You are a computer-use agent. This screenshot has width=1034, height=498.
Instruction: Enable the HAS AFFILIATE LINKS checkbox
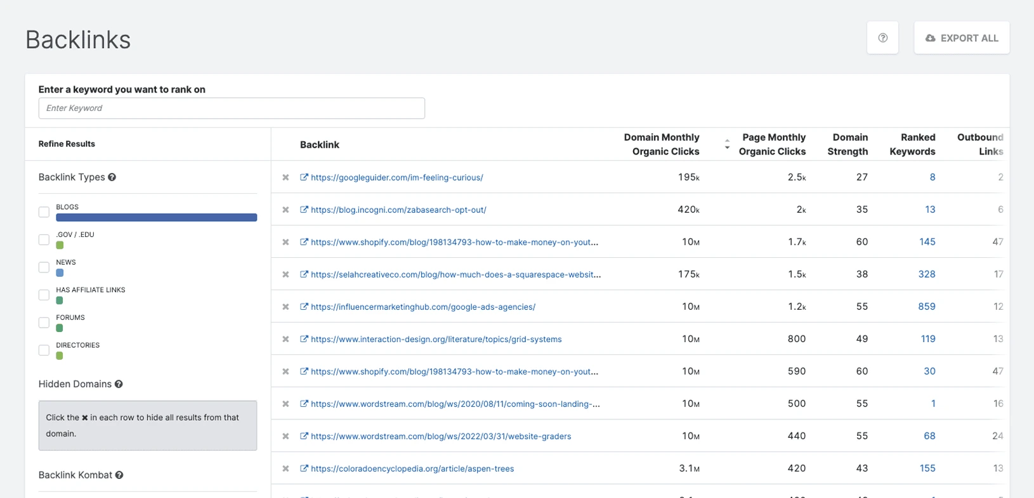(44, 295)
